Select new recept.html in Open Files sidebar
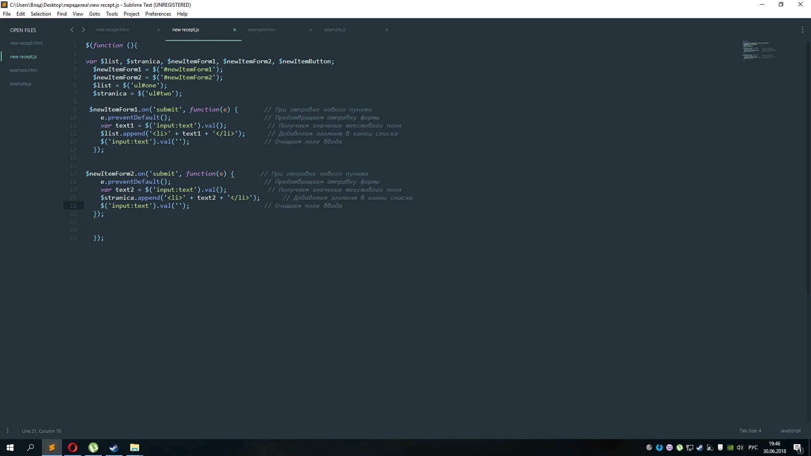811x456 pixels. point(26,43)
